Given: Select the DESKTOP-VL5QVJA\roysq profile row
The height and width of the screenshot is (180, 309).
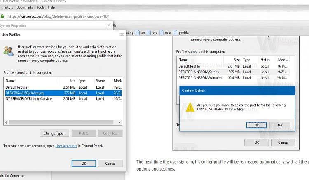Looking at the screenshot, I should point(63,93).
